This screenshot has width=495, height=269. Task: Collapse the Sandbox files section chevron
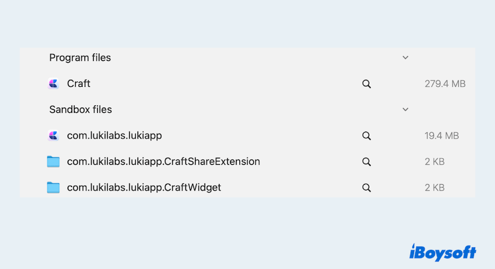[x=406, y=109]
